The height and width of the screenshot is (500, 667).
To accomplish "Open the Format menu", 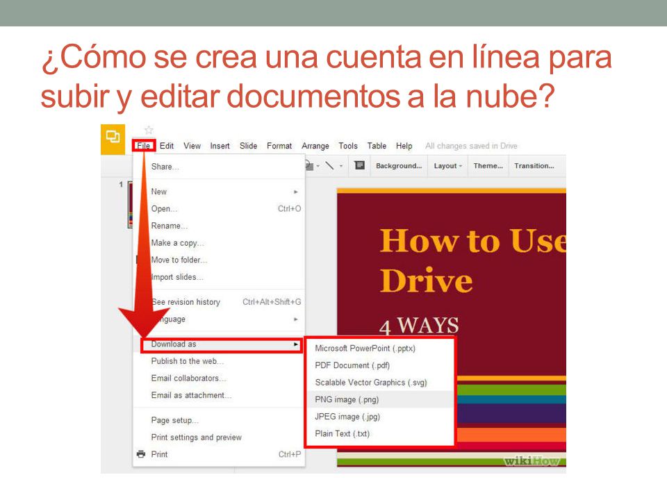I will click(x=279, y=146).
